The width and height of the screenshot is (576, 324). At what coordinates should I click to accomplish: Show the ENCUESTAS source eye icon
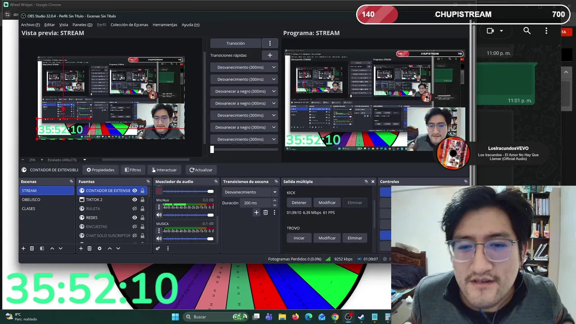(x=135, y=226)
